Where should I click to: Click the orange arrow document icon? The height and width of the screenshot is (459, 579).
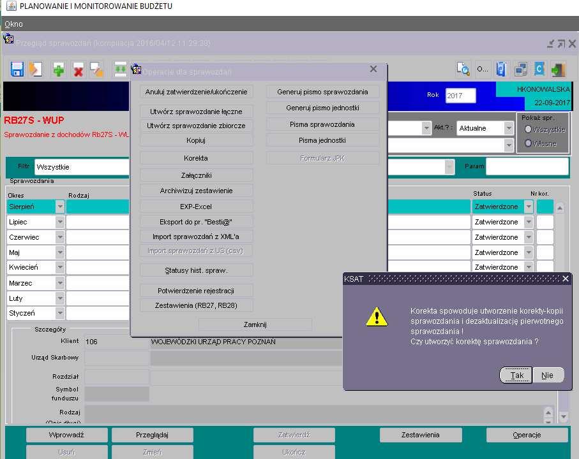coord(36,69)
